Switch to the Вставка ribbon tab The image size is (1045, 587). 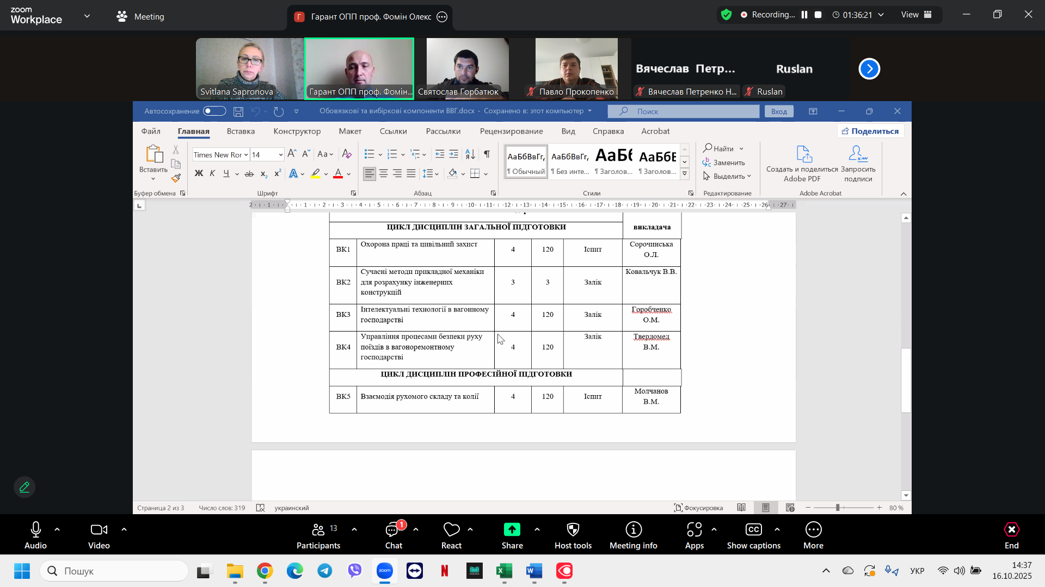[241, 131]
